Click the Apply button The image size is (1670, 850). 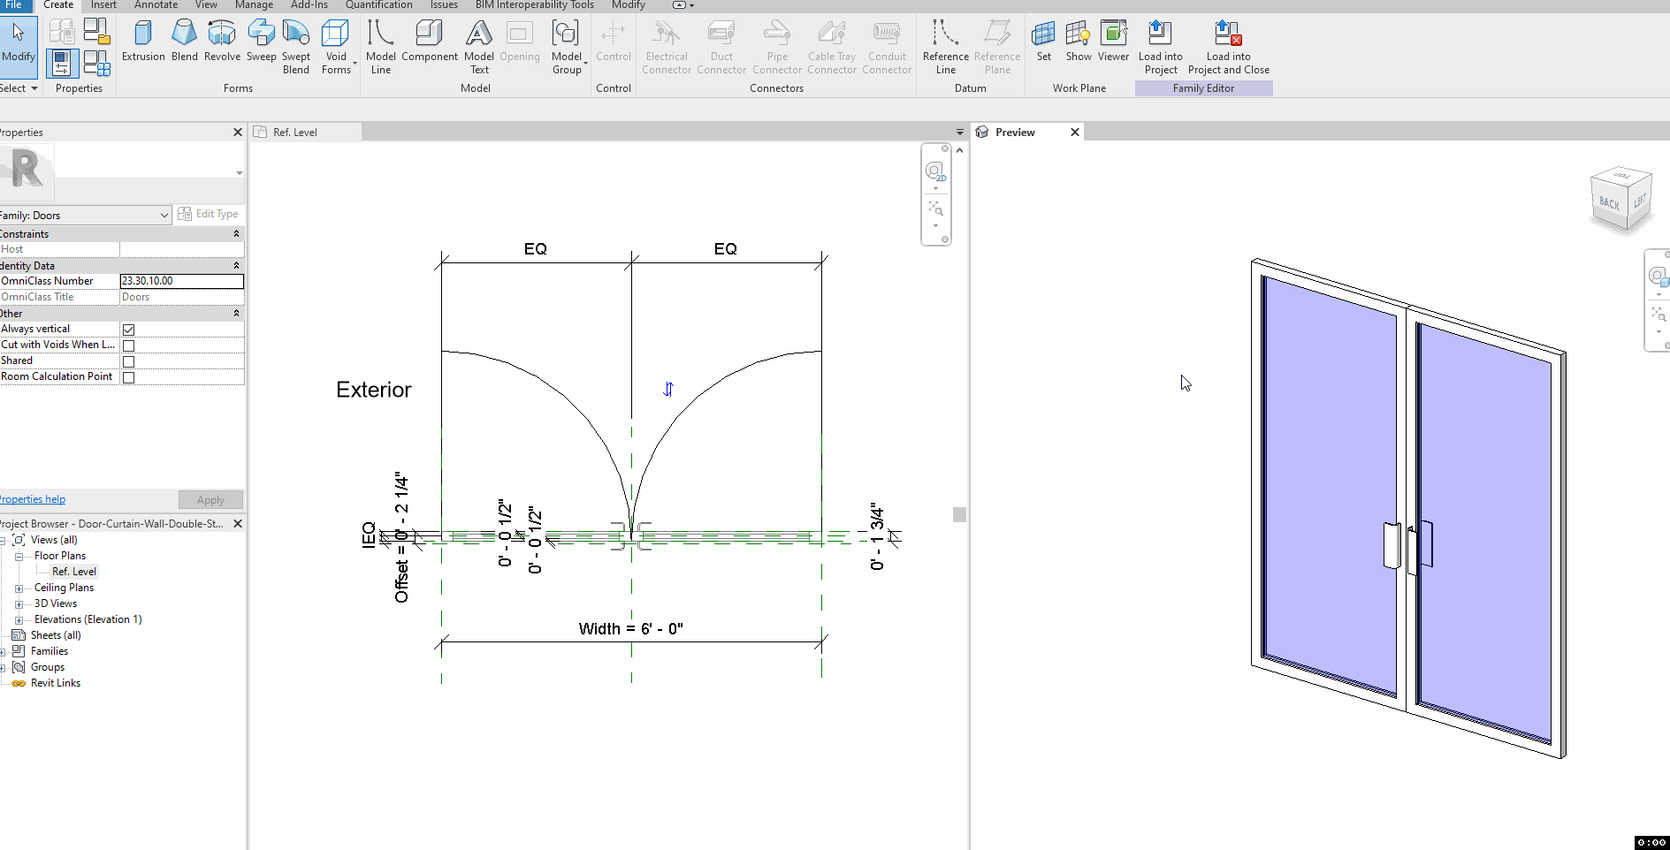(210, 500)
